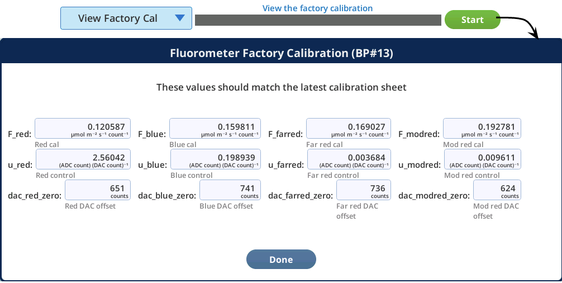Select the dac_blue_zero counts field

coord(230,190)
